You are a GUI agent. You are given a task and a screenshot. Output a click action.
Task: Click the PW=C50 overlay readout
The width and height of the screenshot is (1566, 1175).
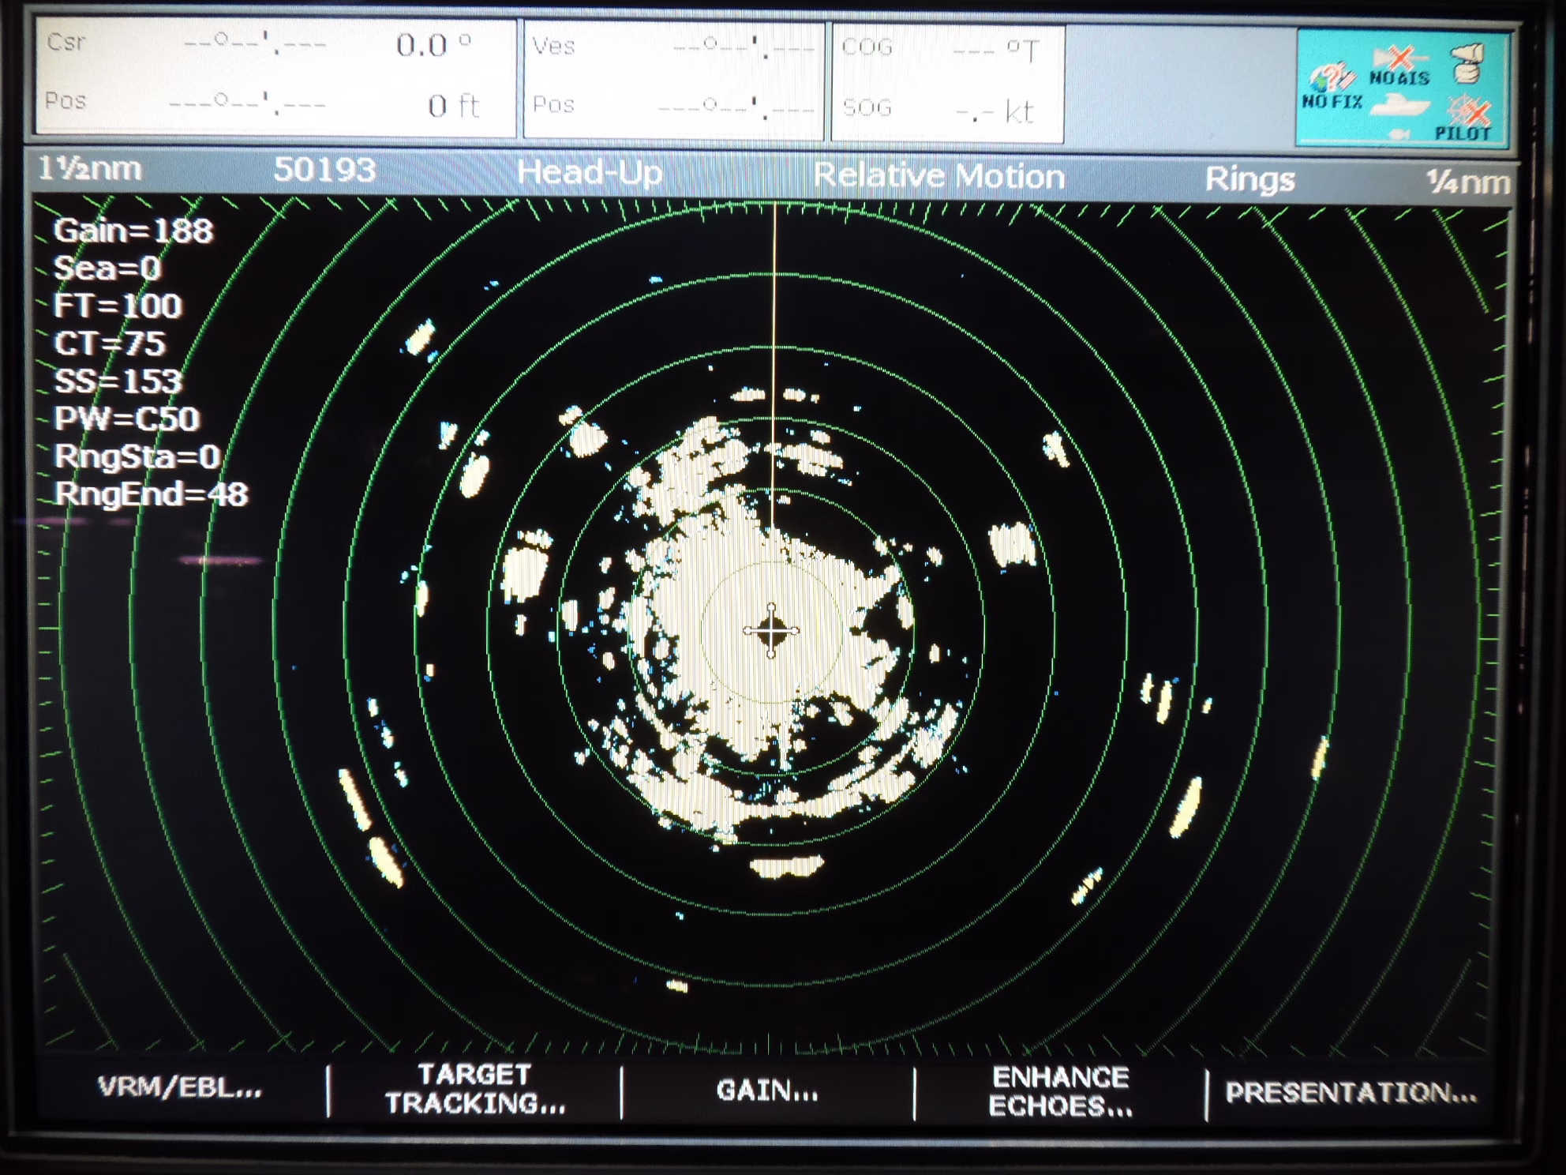point(126,419)
